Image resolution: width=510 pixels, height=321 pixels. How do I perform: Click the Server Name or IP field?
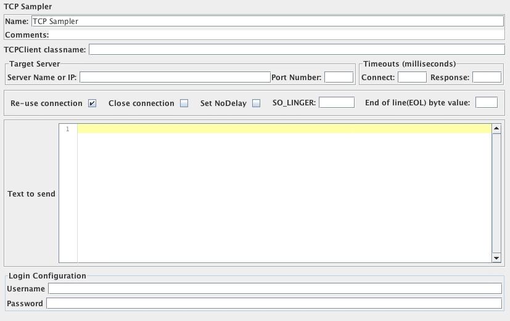(175, 78)
